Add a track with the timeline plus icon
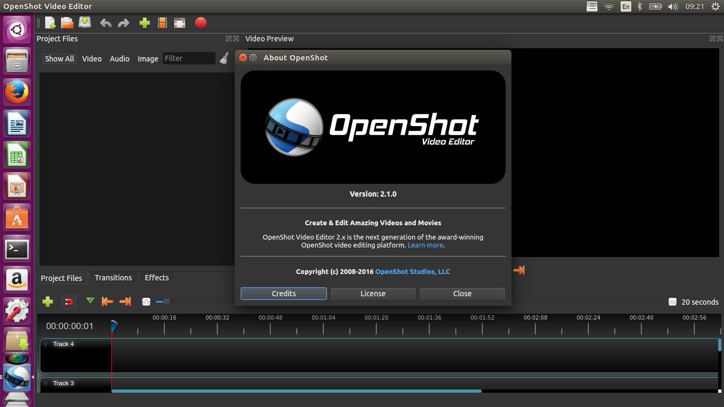Screen dimensions: 724x407 coord(48,302)
